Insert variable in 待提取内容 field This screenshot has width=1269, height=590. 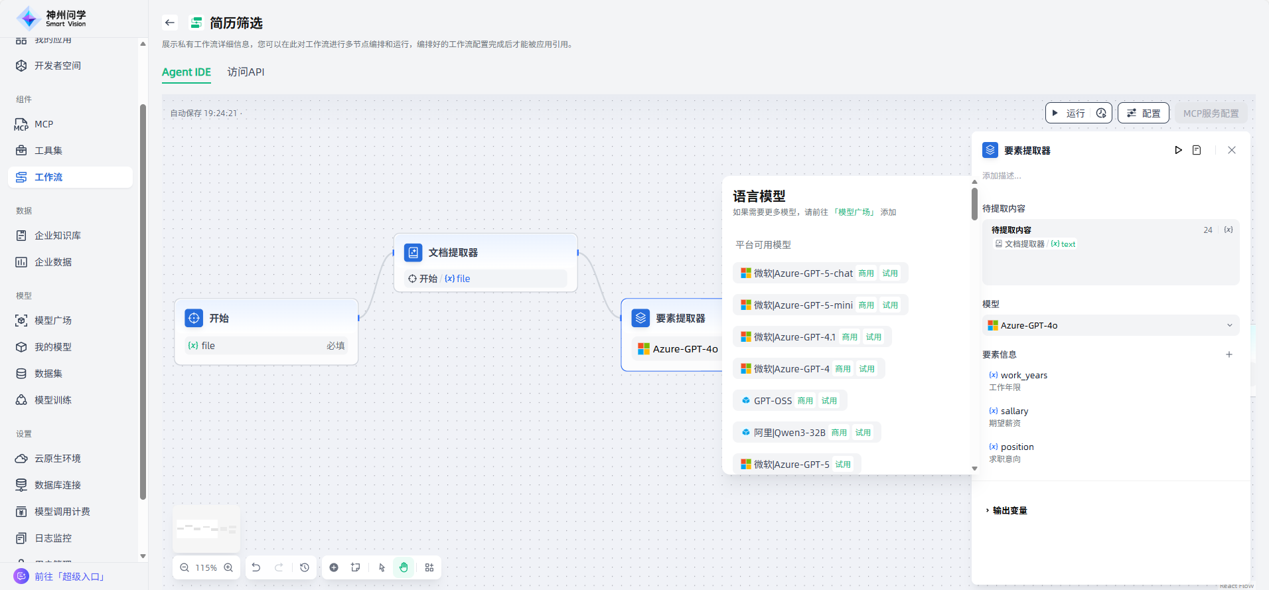pyautogui.click(x=1229, y=230)
